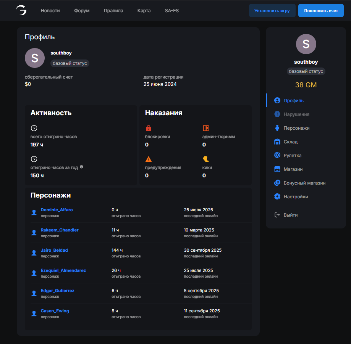Open the Новости menu item

(x=50, y=11)
